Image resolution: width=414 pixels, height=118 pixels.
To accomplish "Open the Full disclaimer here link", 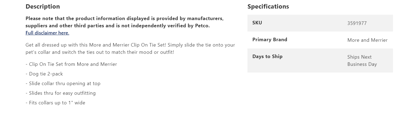I will [x=47, y=33].
